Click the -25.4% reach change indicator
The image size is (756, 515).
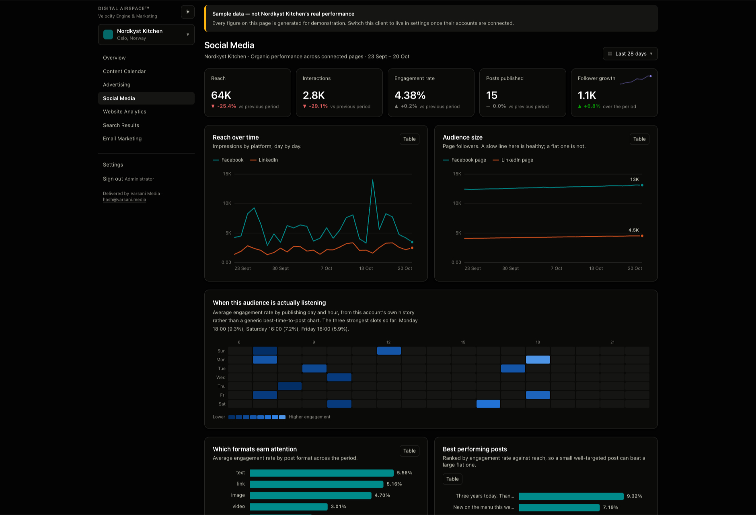click(x=224, y=107)
